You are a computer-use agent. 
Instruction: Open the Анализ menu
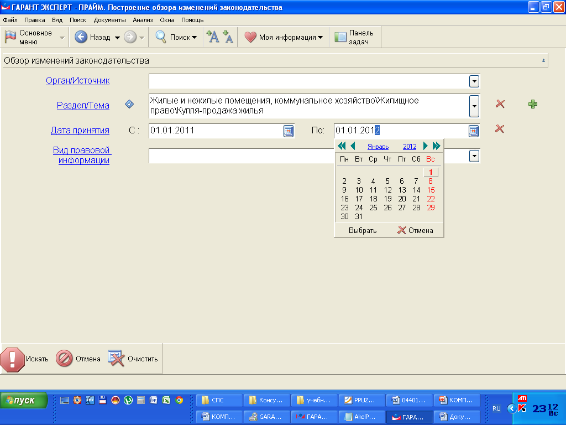click(143, 20)
